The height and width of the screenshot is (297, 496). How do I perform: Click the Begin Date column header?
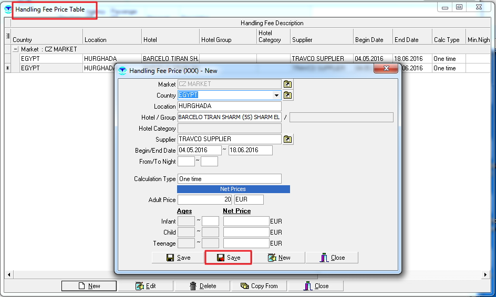click(373, 39)
